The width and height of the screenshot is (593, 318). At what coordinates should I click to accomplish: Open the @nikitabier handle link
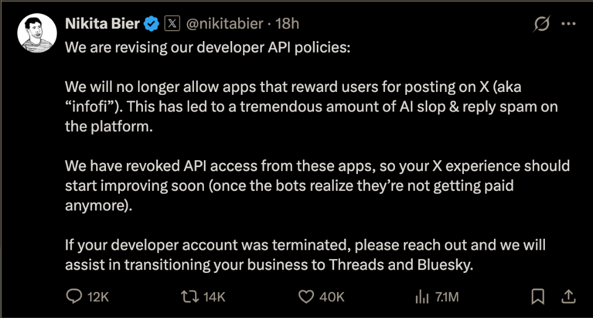[x=224, y=24]
